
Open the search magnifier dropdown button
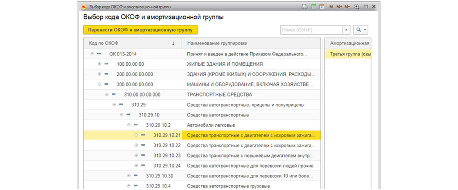click(361, 30)
